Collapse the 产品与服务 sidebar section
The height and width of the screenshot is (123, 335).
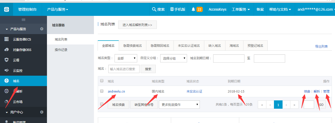[x=7, y=29]
